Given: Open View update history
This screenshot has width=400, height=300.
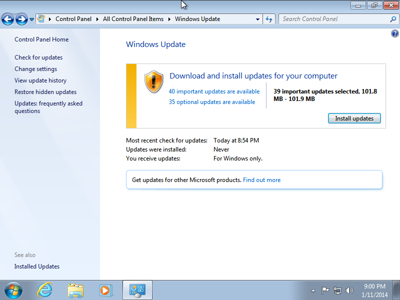Looking at the screenshot, I should pos(40,80).
